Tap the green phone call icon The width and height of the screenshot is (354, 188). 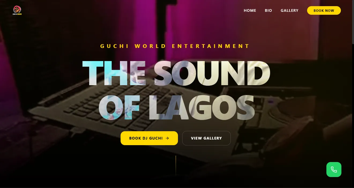pyautogui.click(x=334, y=170)
